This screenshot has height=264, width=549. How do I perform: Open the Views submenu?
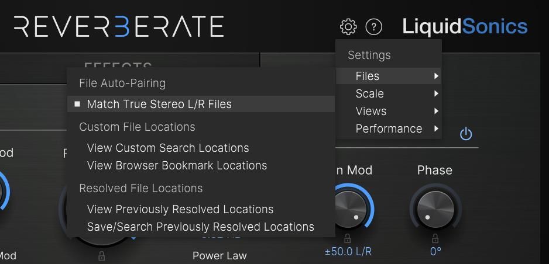coord(388,111)
